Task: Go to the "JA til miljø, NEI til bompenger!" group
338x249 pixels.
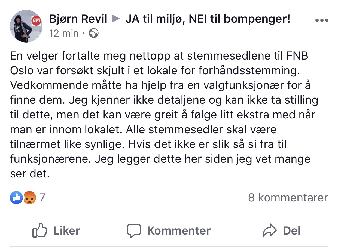Action: pos(208,19)
